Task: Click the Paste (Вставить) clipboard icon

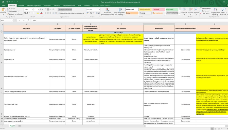Action: pos(3,10)
